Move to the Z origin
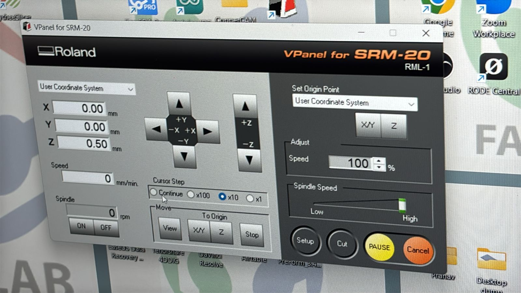The width and height of the screenshot is (521, 293). 221,232
